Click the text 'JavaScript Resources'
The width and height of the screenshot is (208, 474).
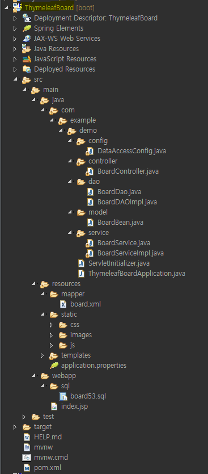click(x=65, y=59)
